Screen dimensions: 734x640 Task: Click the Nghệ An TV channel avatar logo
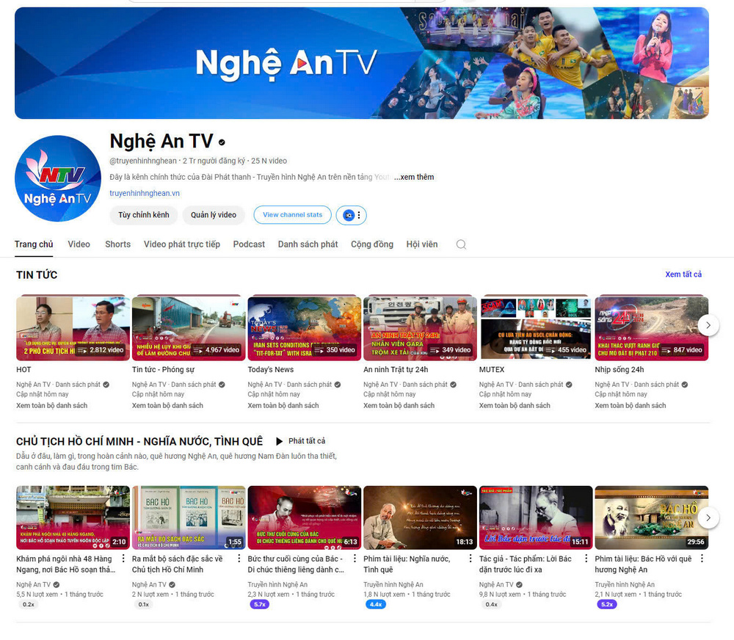click(58, 178)
